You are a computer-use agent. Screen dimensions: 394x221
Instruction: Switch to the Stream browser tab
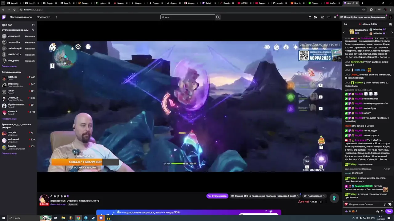coord(315,3)
